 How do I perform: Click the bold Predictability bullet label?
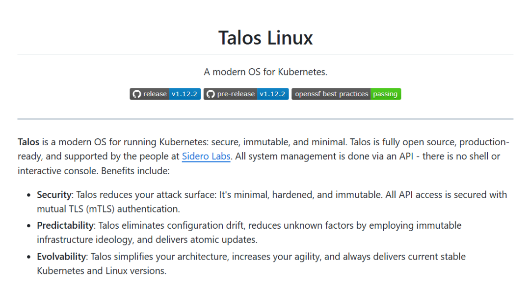pos(65,225)
